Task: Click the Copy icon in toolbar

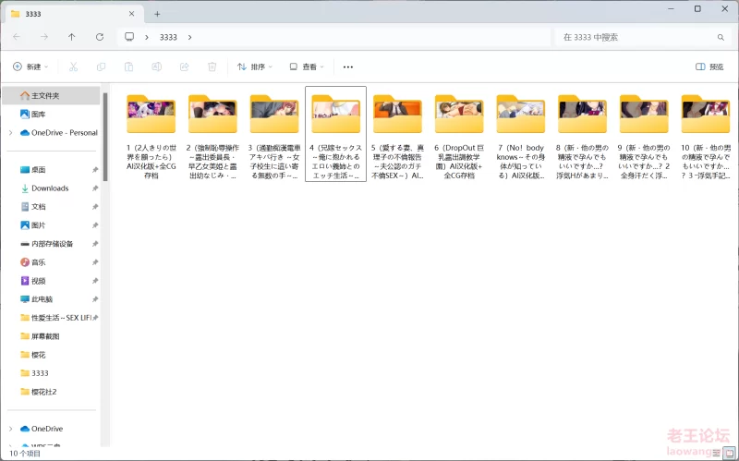Action: 101,67
